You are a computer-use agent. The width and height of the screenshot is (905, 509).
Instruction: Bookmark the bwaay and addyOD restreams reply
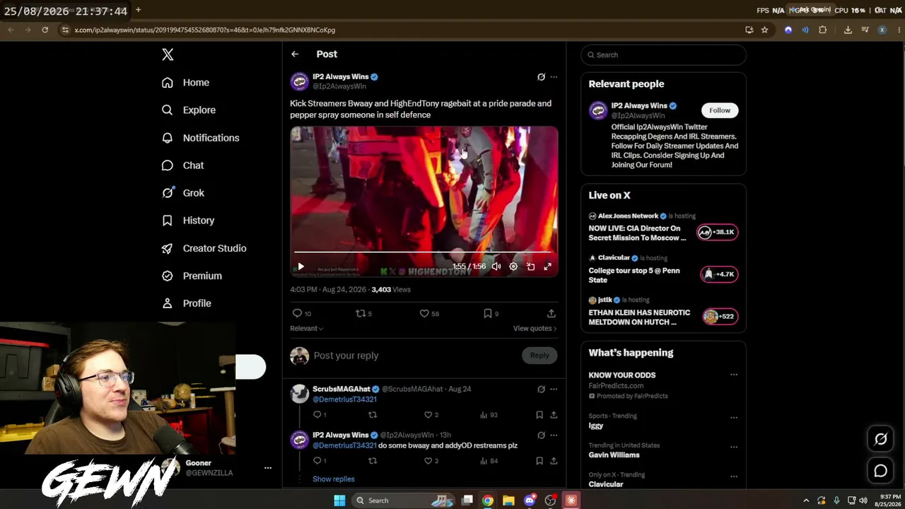tap(539, 461)
